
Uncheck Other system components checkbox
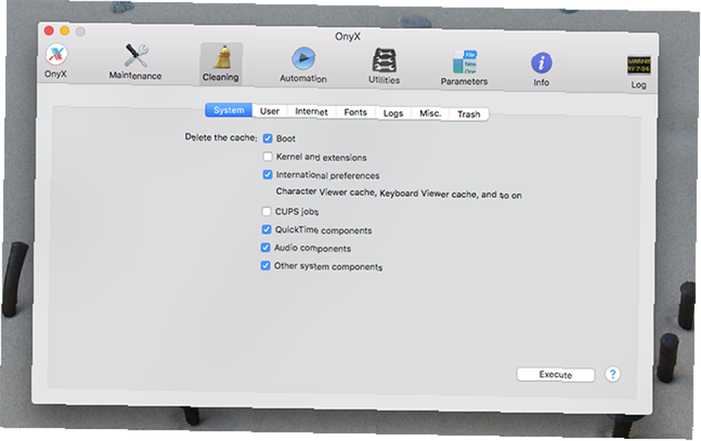[x=266, y=265]
